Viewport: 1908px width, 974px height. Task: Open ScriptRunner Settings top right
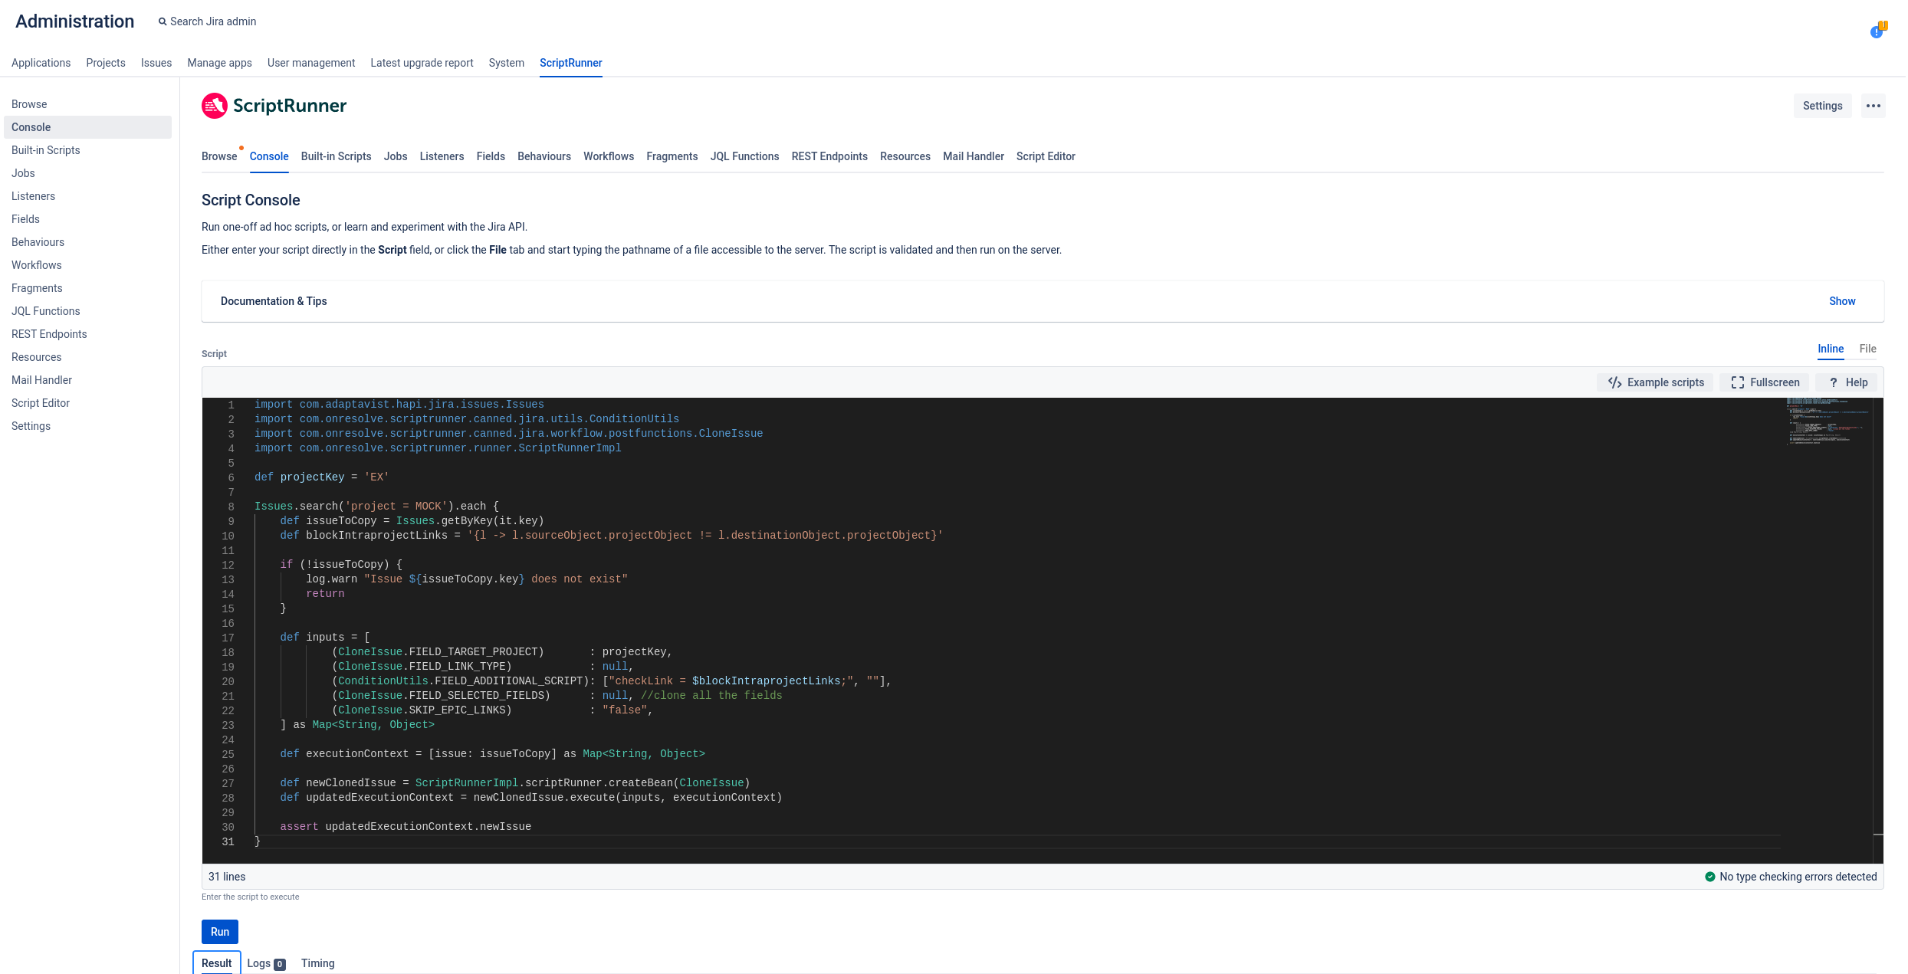(1823, 105)
